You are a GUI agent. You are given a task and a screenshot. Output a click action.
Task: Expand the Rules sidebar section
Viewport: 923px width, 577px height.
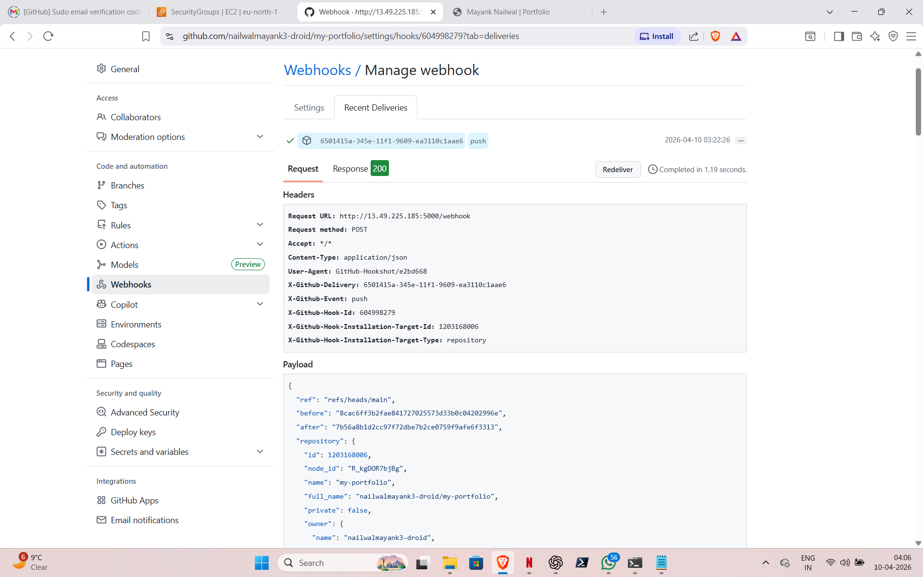pos(260,225)
